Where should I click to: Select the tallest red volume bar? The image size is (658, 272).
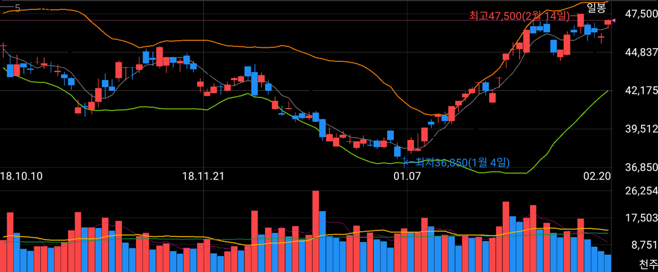pyautogui.click(x=315, y=231)
